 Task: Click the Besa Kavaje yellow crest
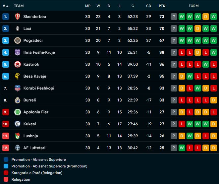18,76
